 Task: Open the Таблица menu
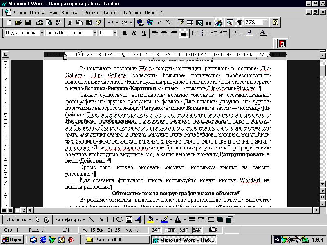132,13
